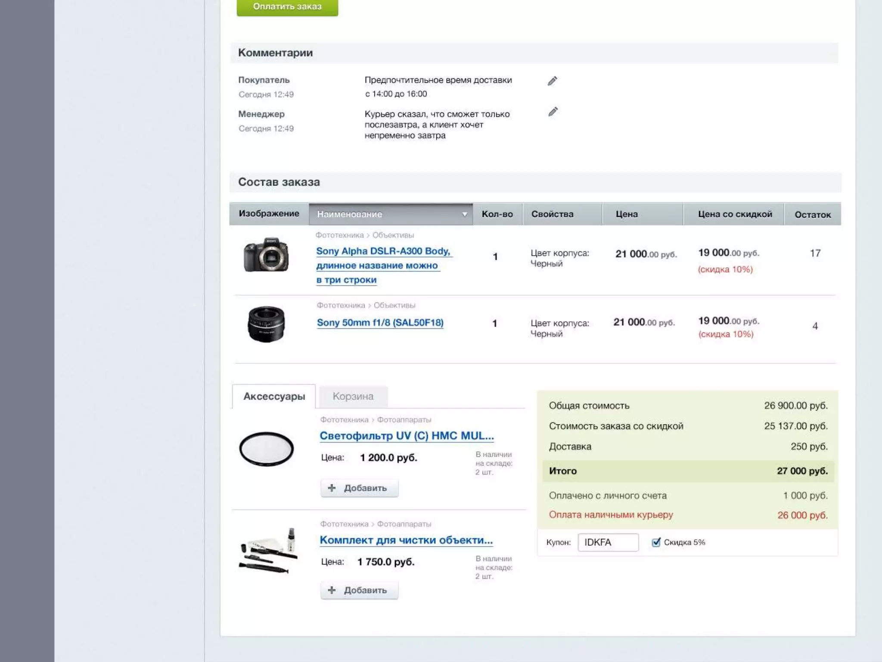
Task: Open the Sony 50mm f1/8 (SAL50F18) link
Action: point(380,323)
